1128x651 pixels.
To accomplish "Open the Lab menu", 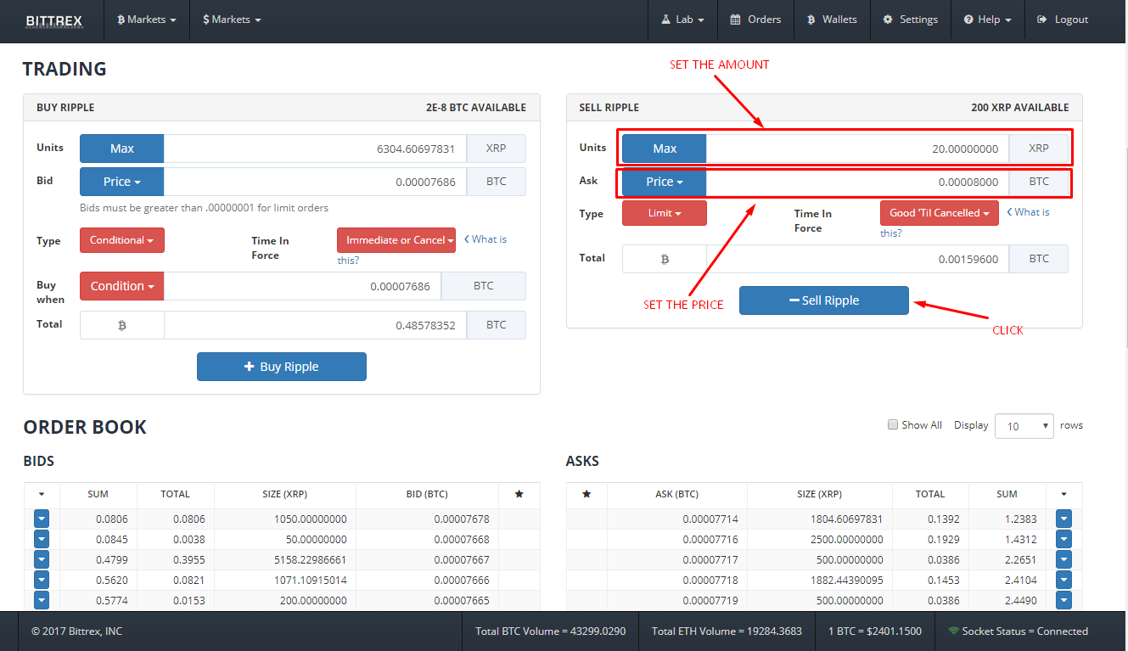I will tap(682, 20).
